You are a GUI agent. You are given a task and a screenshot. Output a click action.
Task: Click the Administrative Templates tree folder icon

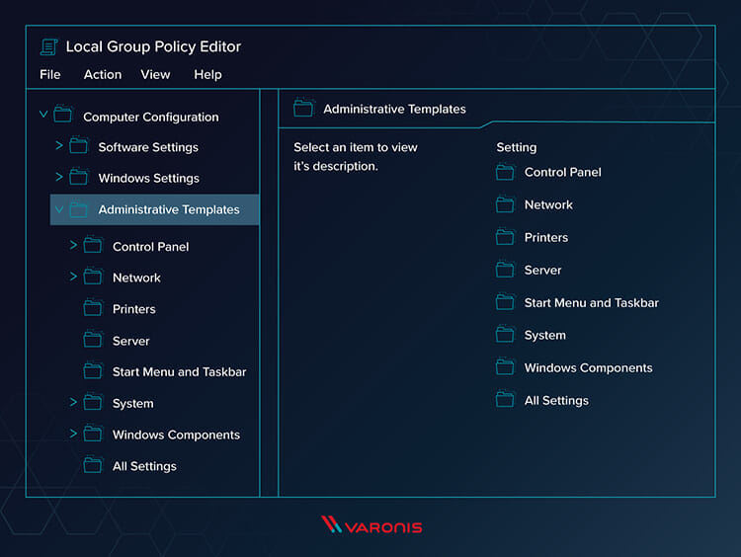(78, 208)
